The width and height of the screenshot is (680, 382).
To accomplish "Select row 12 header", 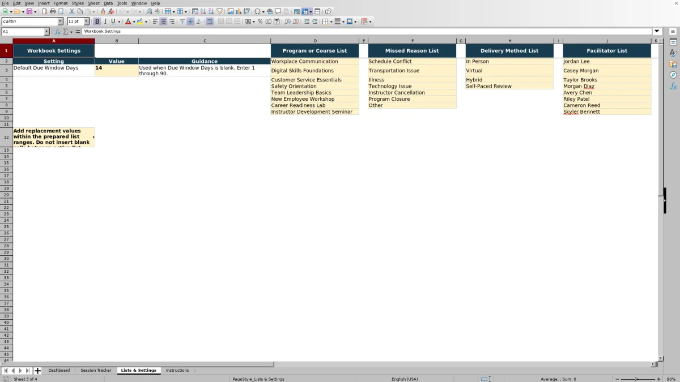I will click(x=6, y=137).
